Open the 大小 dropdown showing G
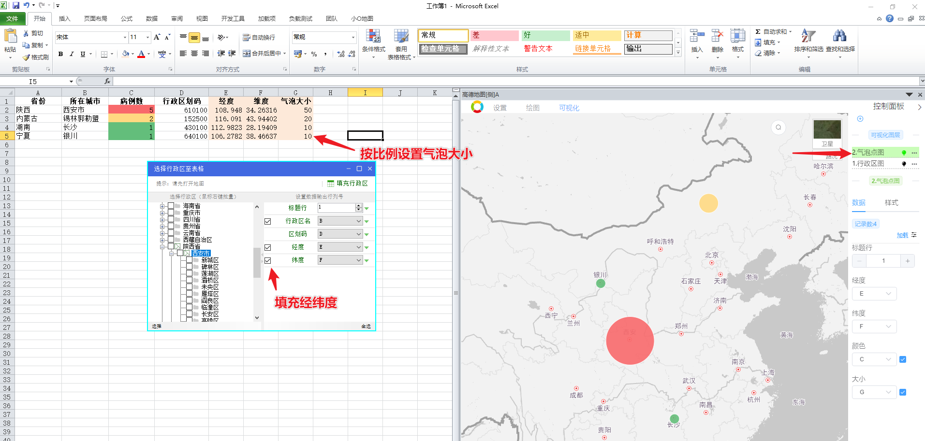This screenshot has width=925, height=441. (x=874, y=392)
